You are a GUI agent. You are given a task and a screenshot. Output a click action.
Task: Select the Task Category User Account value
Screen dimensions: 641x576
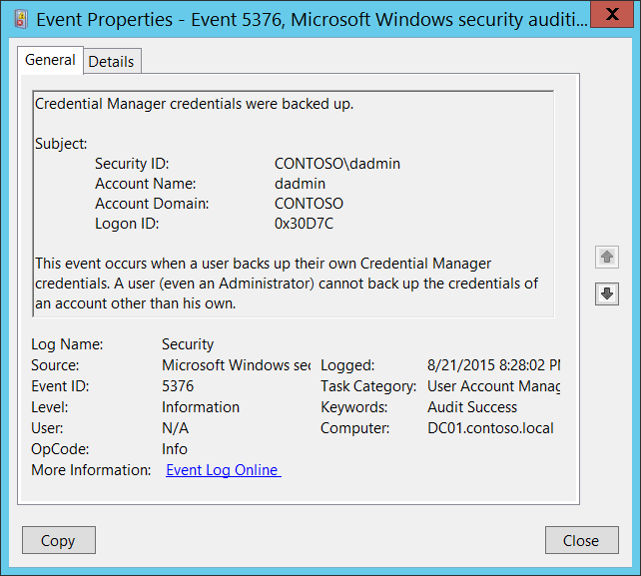pyautogui.click(x=493, y=386)
